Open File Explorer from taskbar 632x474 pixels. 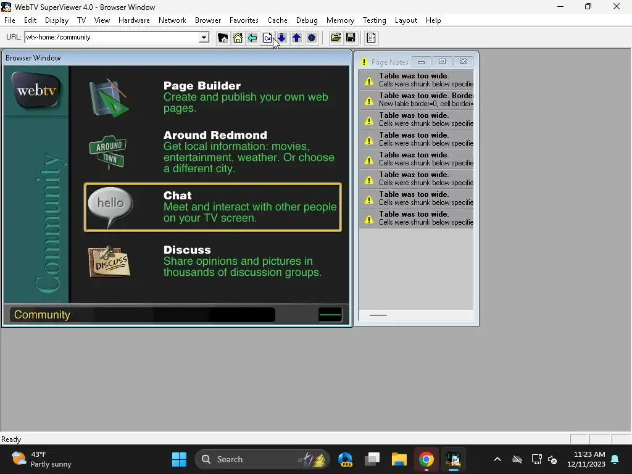click(x=399, y=459)
